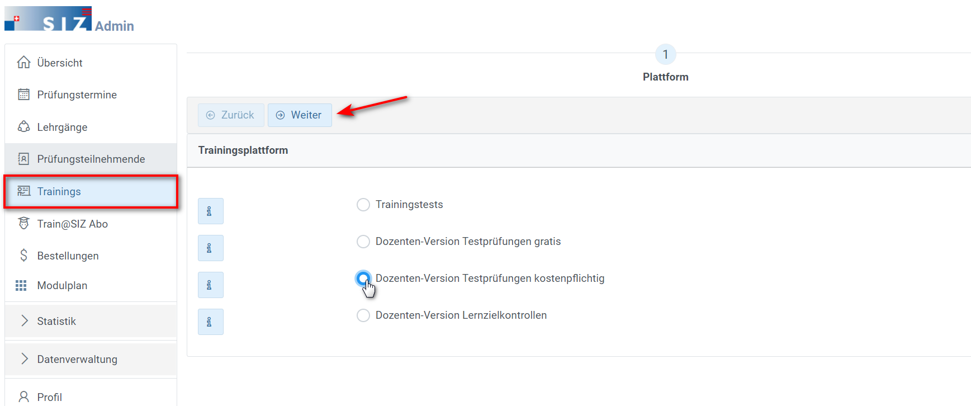Open info icon for Testprüfungen kostenpflichtig
Image resolution: width=971 pixels, height=406 pixels.
click(211, 285)
